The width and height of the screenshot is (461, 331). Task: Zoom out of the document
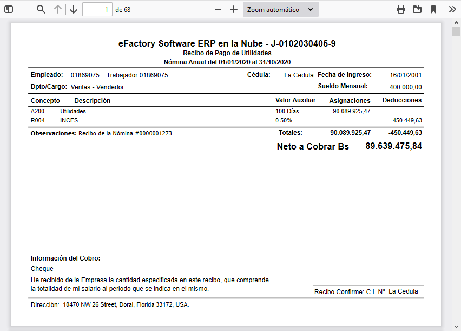coord(218,9)
